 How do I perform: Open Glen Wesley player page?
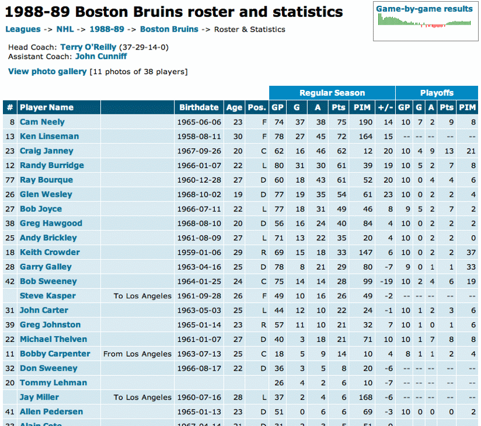click(46, 194)
